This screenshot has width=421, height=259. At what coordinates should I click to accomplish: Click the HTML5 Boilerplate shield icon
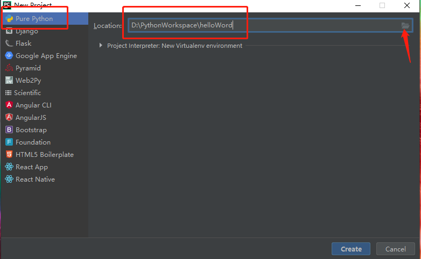pos(9,154)
